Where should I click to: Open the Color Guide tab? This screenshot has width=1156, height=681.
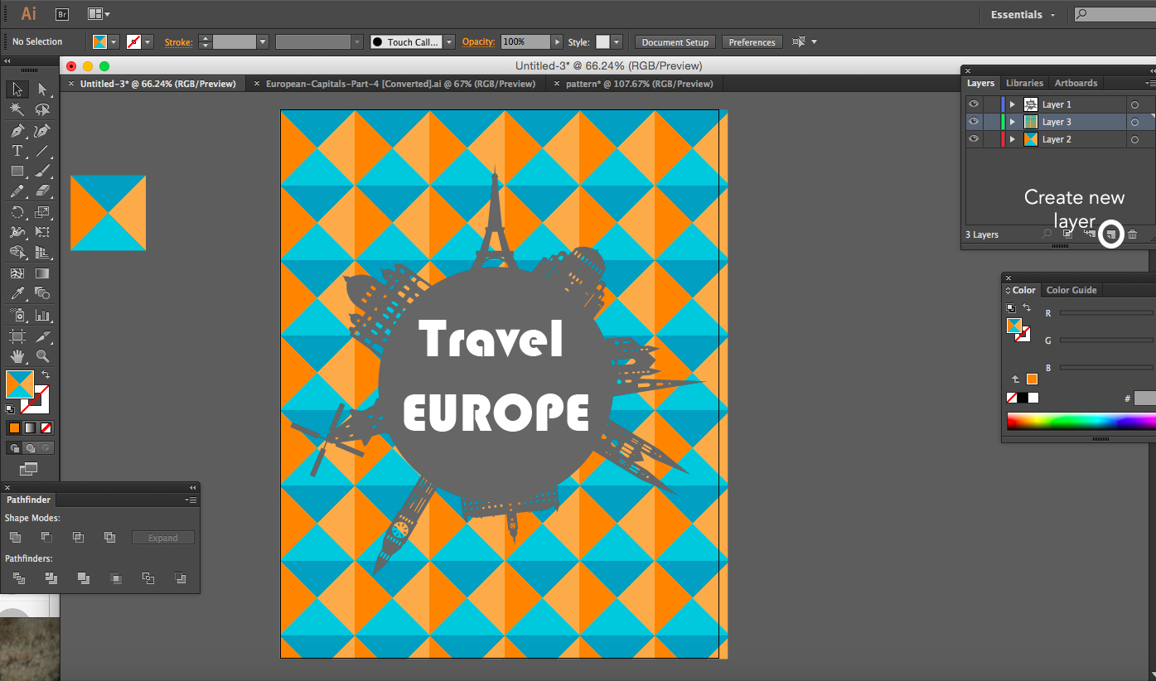1071,290
